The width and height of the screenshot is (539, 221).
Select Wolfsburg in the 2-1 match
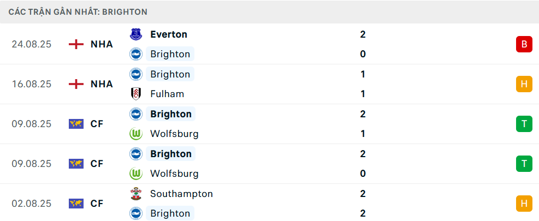tap(174, 134)
